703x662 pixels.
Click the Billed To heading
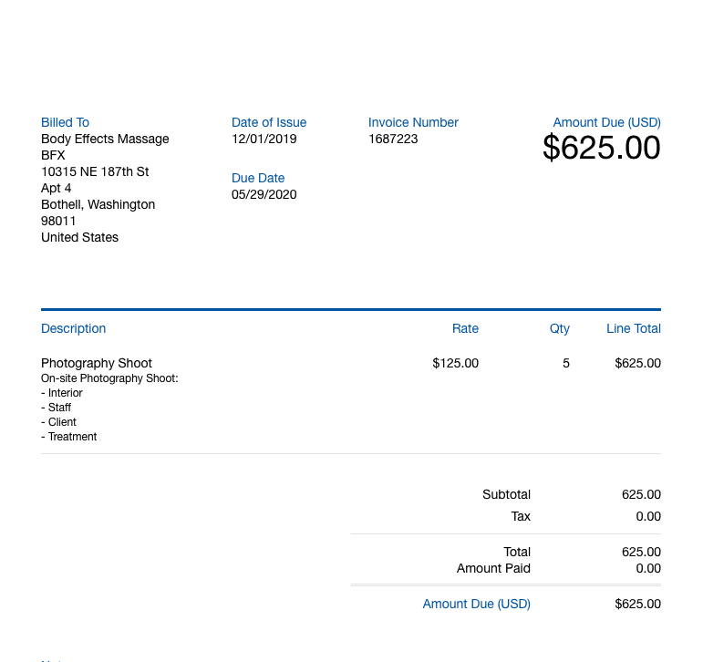pos(65,122)
